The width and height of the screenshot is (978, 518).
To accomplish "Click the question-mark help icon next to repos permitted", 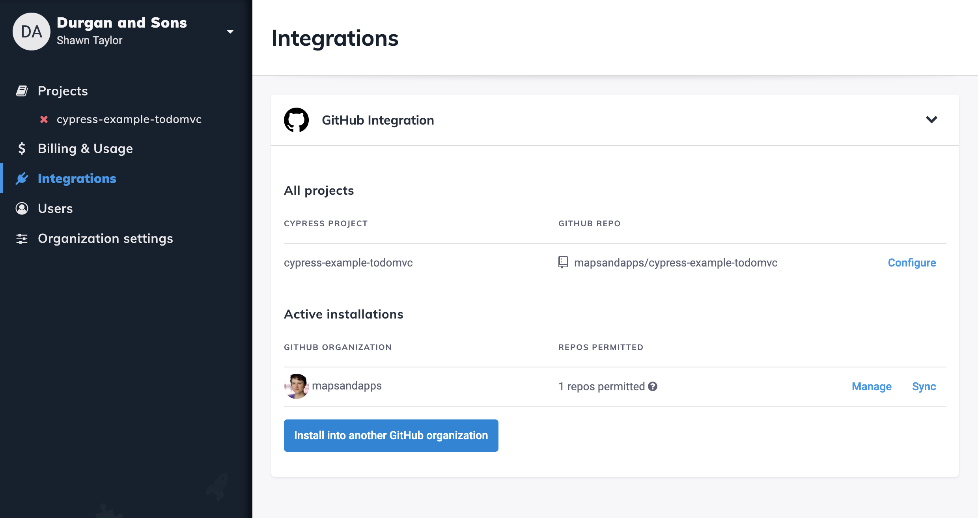I will [x=652, y=387].
